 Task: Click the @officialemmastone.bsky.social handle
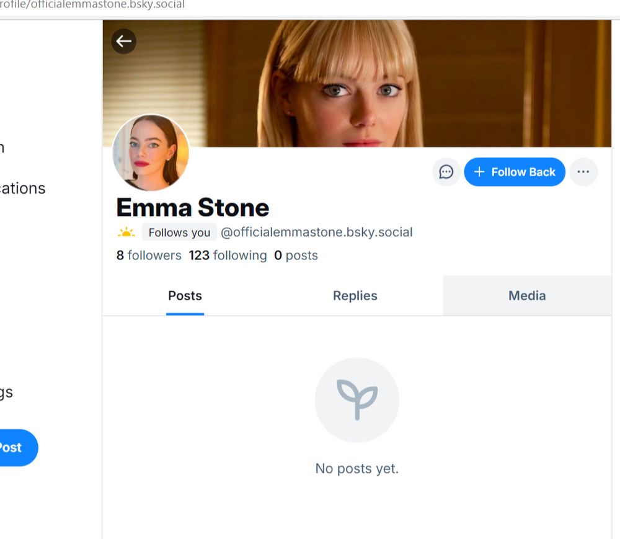[x=316, y=232]
